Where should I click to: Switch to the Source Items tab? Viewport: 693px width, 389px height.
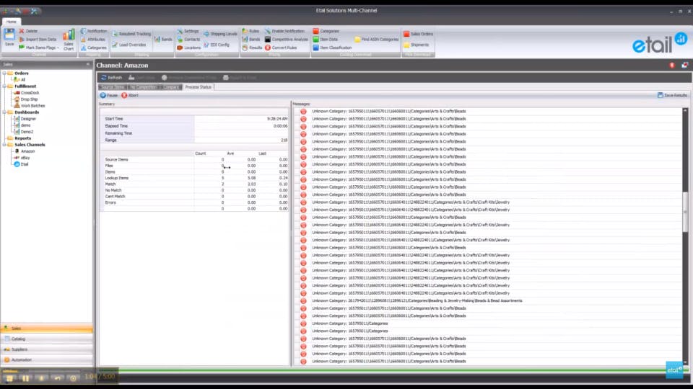pyautogui.click(x=113, y=87)
